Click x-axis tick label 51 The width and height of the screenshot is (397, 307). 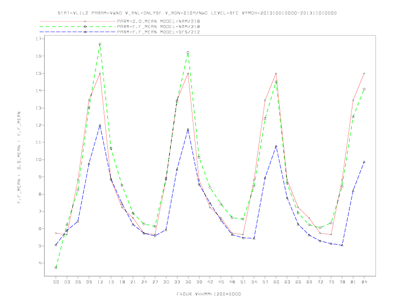243,282
